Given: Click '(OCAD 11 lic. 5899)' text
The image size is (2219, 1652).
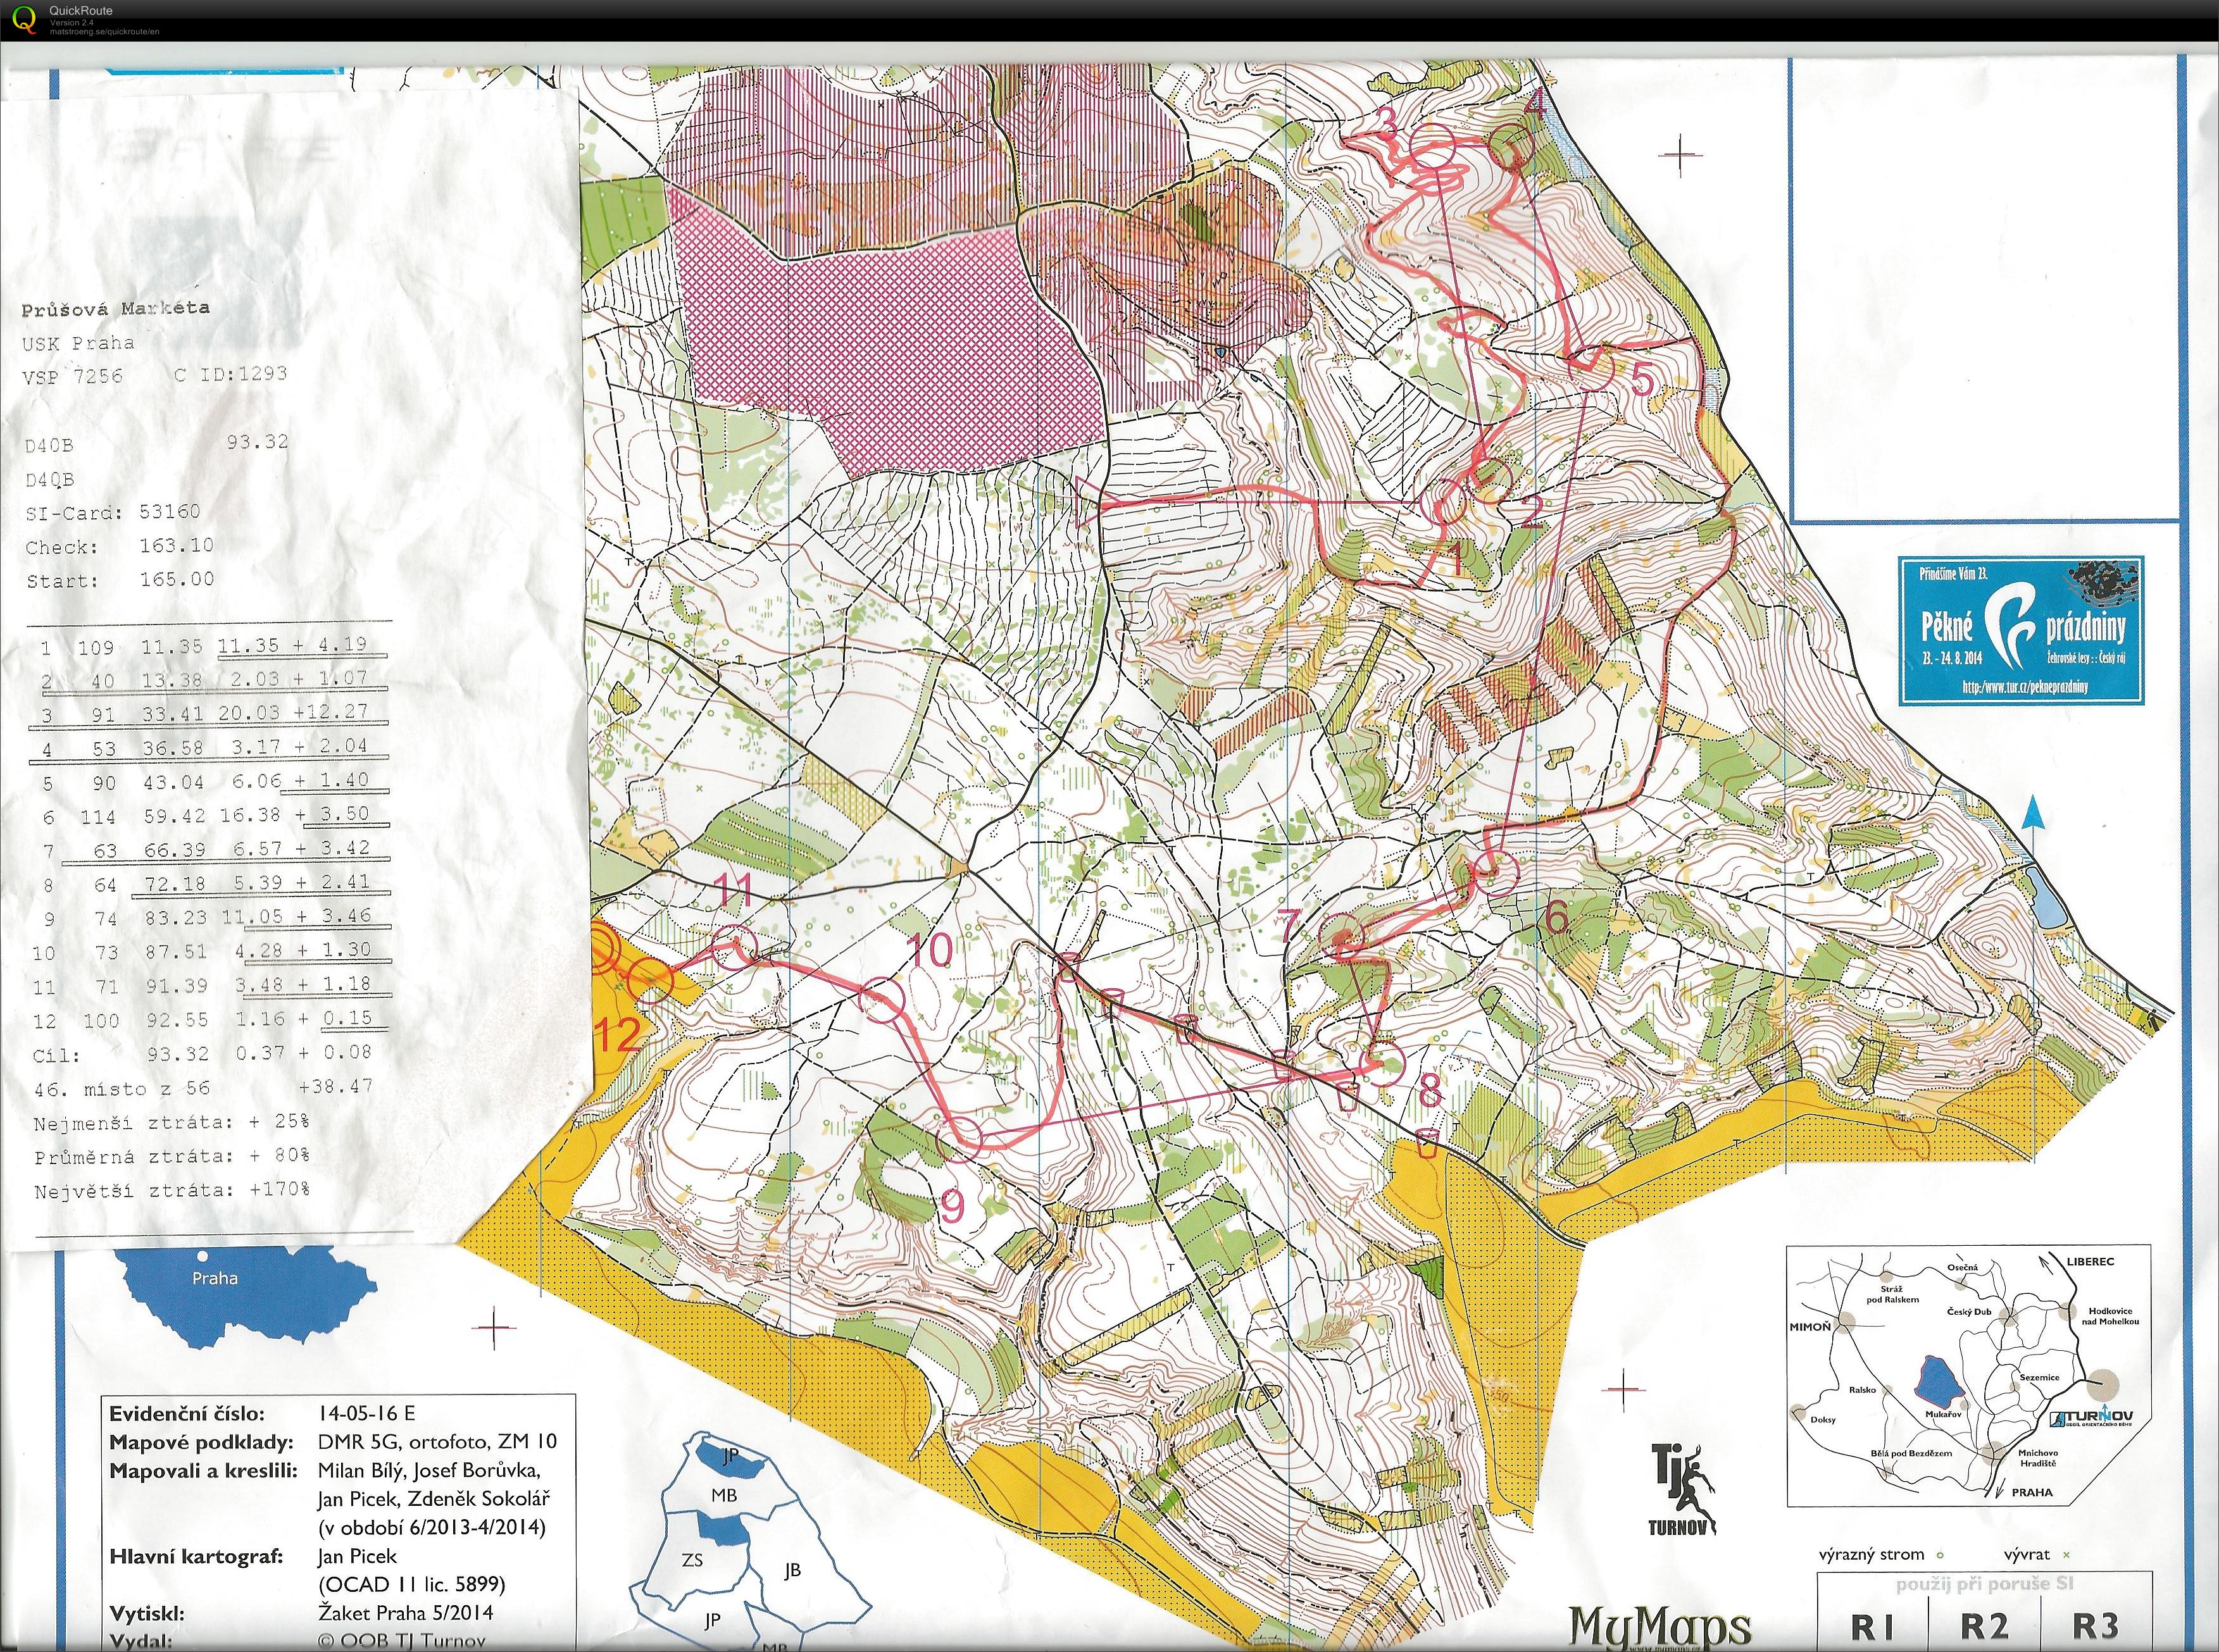Looking at the screenshot, I should 411,1584.
